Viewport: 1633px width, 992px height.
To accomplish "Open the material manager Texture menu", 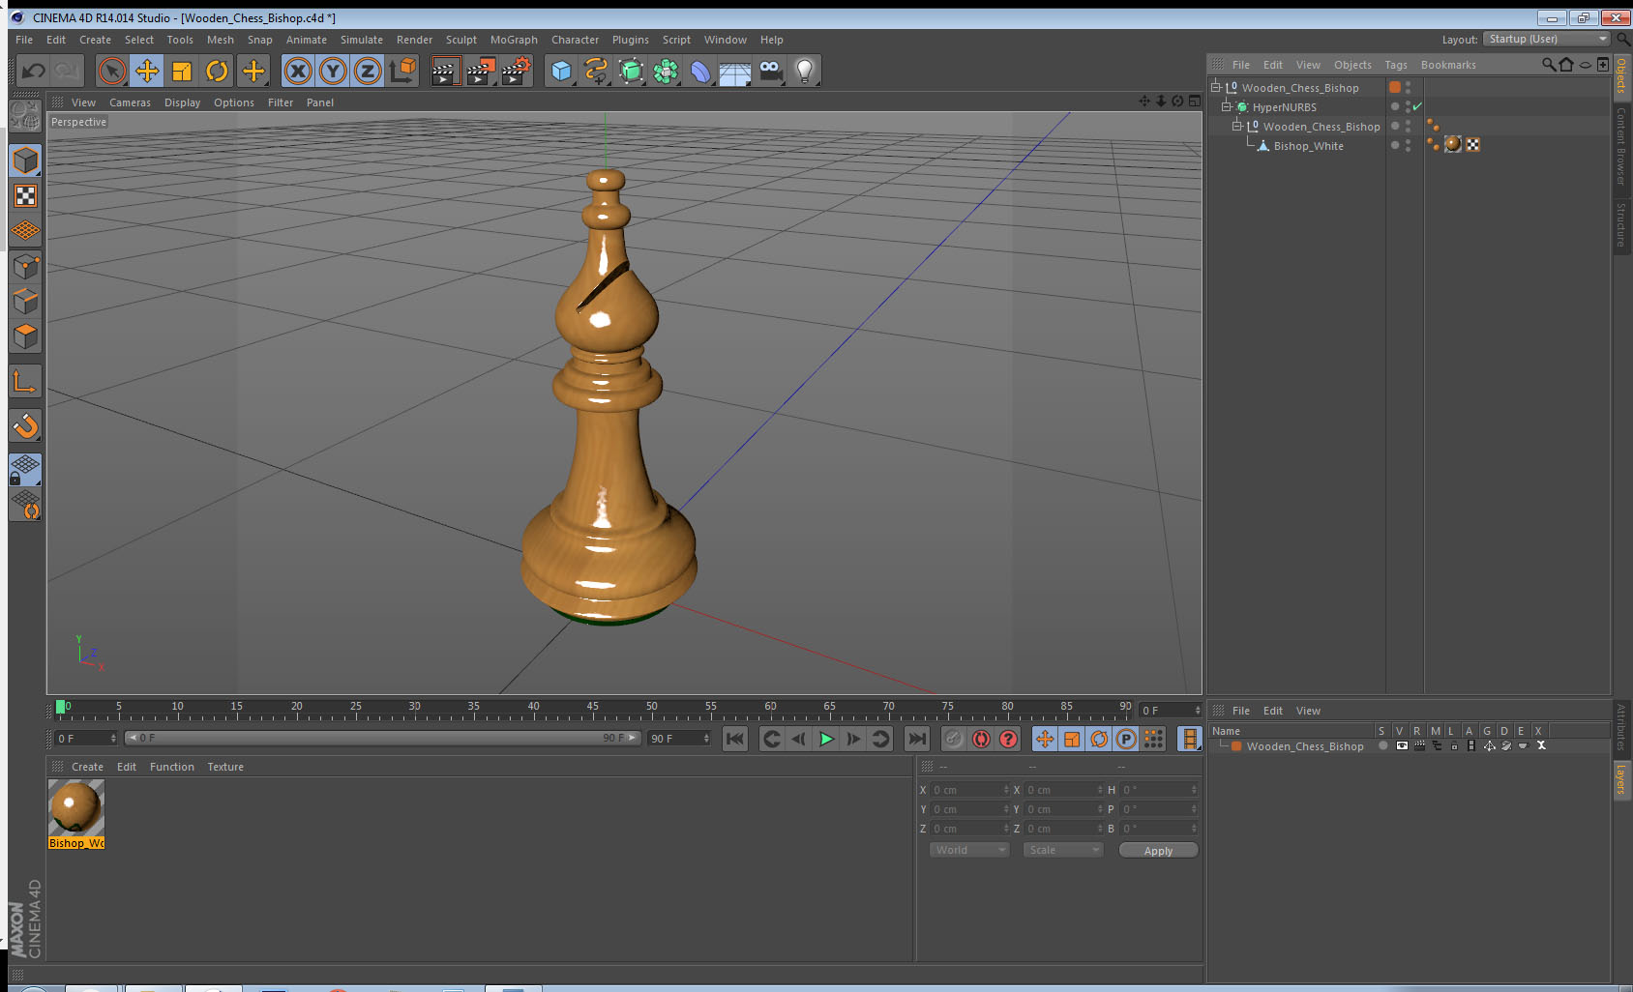I will pyautogui.click(x=225, y=767).
